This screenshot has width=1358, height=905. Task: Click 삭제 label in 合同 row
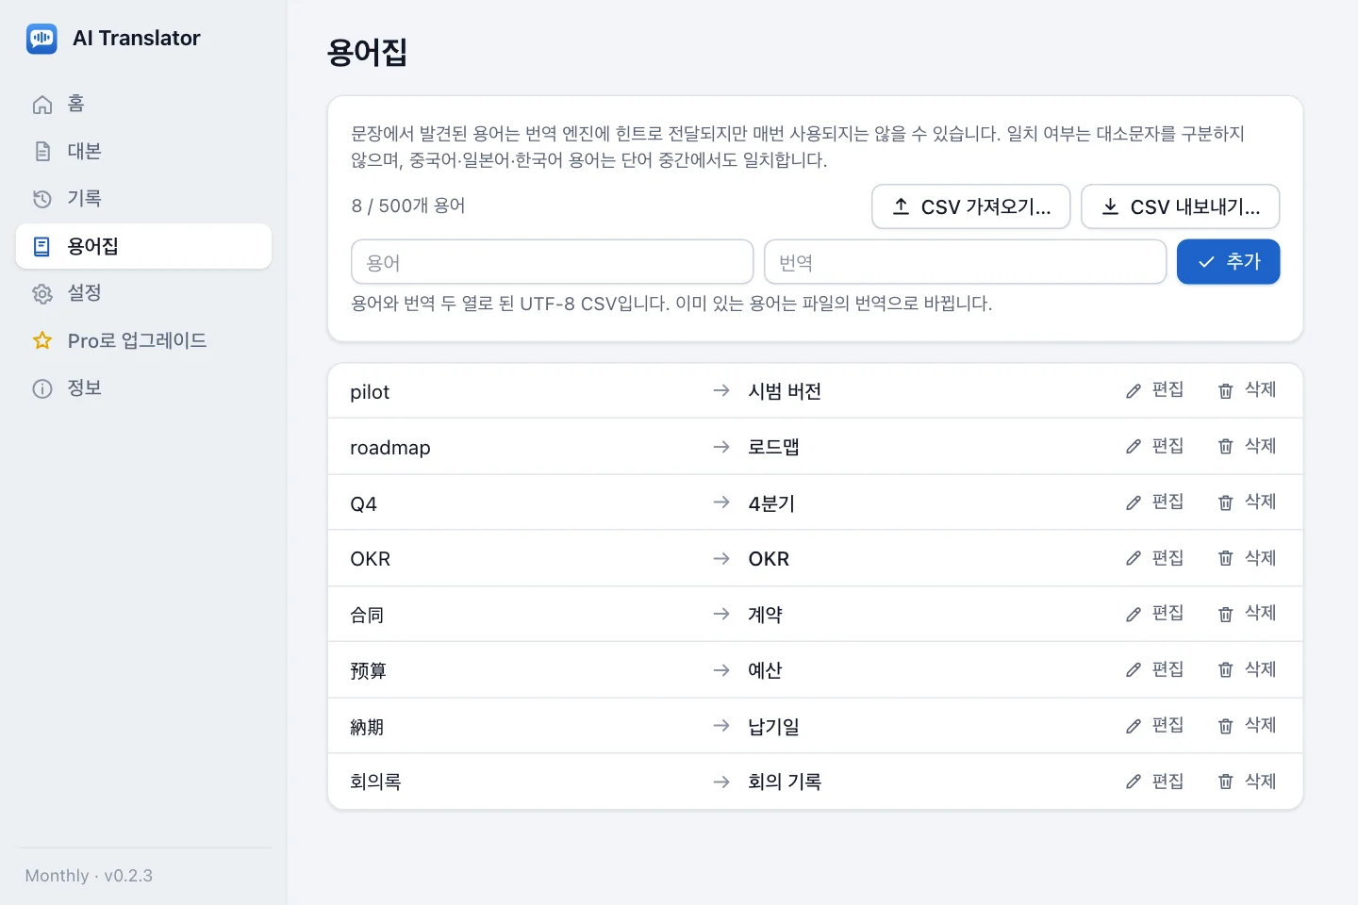click(1260, 613)
